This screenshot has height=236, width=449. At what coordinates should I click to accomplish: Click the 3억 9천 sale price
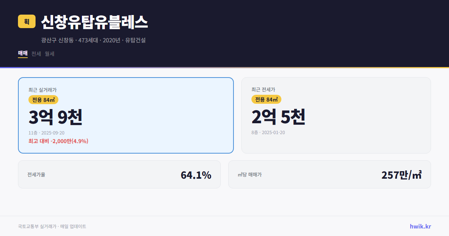pyautogui.click(x=56, y=117)
